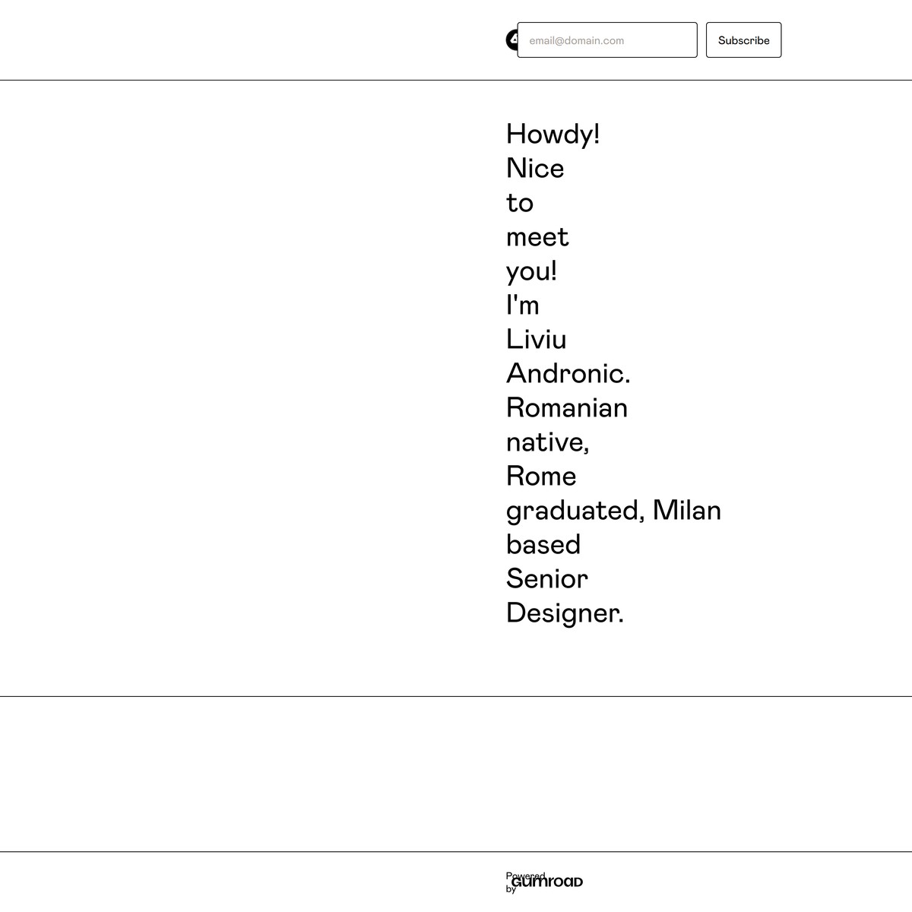Click the word "Nice" in bio
Image resolution: width=912 pixels, height=912 pixels.
point(535,169)
